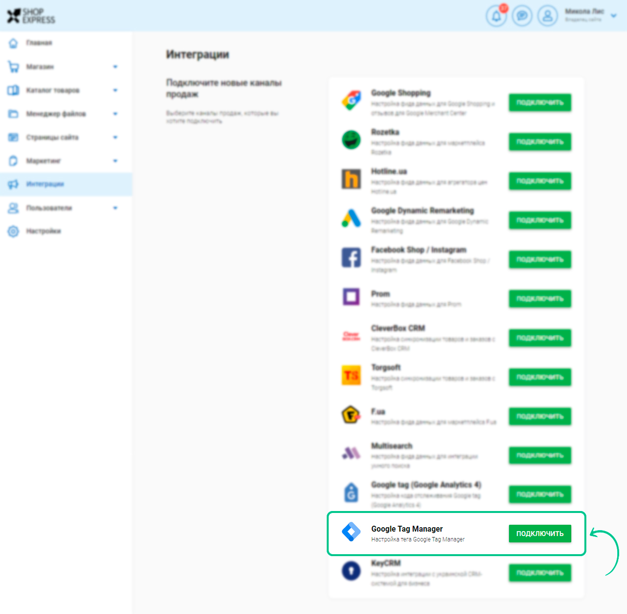Viewport: 627px width, 614px height.
Task: Expand the Пользователи submenu arrow
Action: [115, 208]
